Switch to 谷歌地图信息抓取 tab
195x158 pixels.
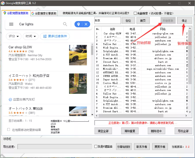point(16,13)
